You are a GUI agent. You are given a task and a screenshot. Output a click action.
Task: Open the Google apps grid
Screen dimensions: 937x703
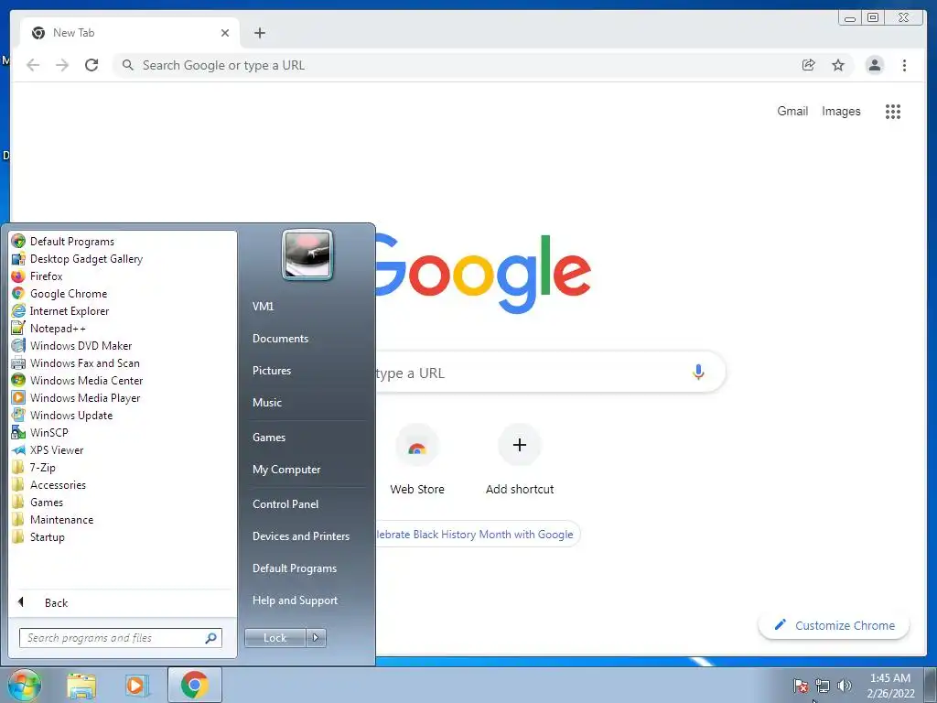(893, 111)
